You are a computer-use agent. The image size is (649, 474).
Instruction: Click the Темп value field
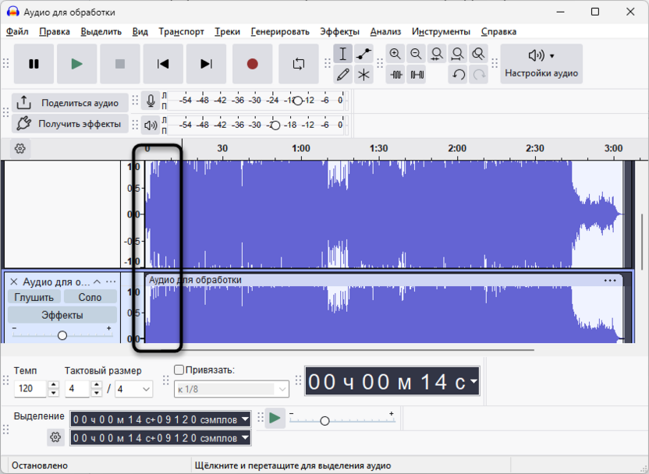tap(30, 389)
